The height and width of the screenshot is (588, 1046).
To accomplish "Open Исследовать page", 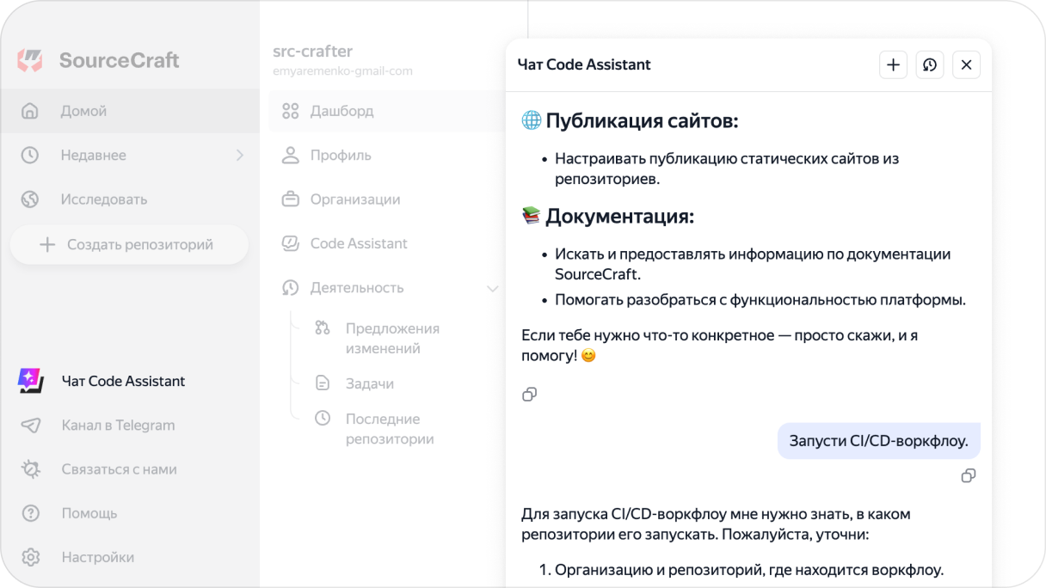I will tap(103, 199).
